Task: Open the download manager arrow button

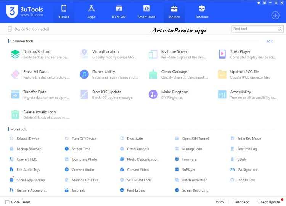Action: 275,15
